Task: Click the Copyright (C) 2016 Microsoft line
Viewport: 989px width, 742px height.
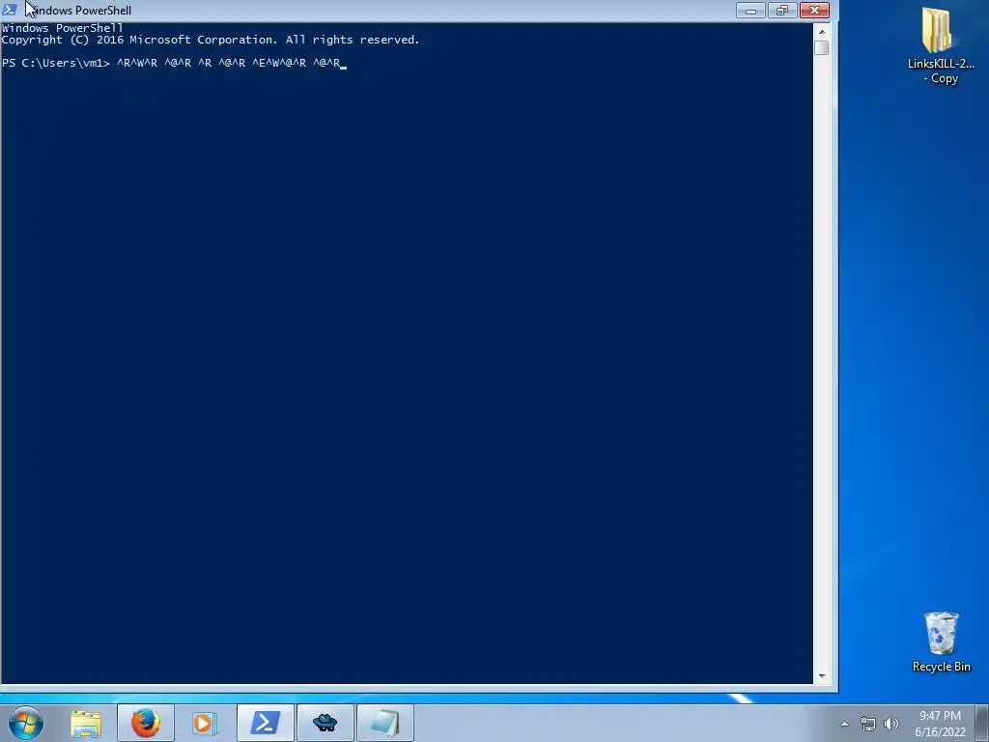Action: point(211,40)
